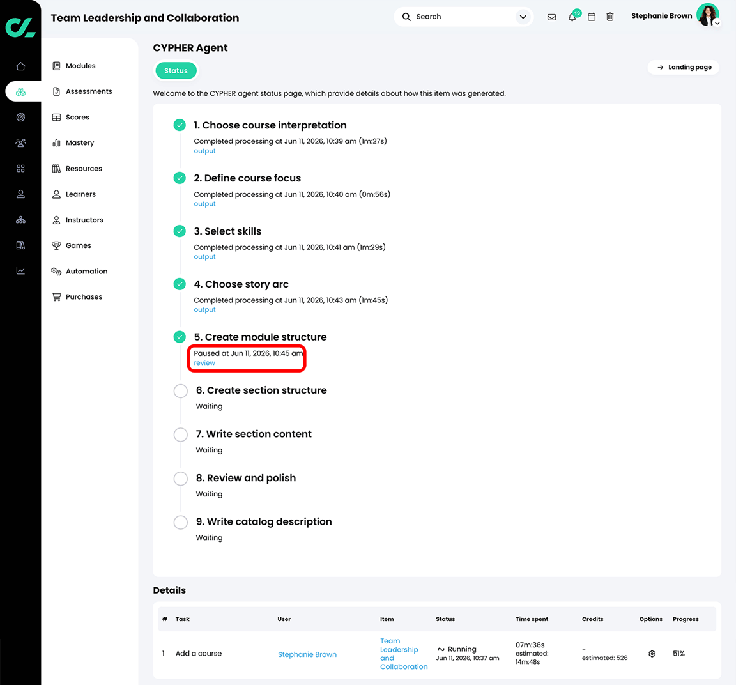Click the CYPHER logo in the sidebar
Screen dimensions: 736x685
click(x=20, y=27)
